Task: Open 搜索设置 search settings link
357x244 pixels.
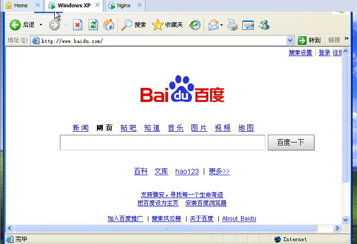Action: (300, 53)
